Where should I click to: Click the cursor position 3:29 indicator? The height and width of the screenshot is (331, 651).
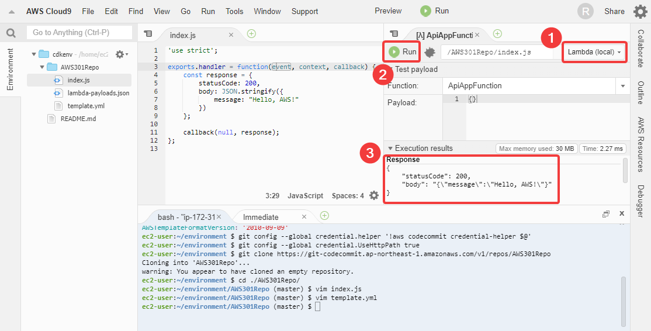pos(272,195)
